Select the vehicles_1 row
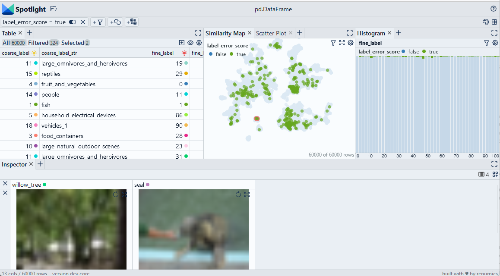The width and height of the screenshot is (500, 276). tap(101, 125)
